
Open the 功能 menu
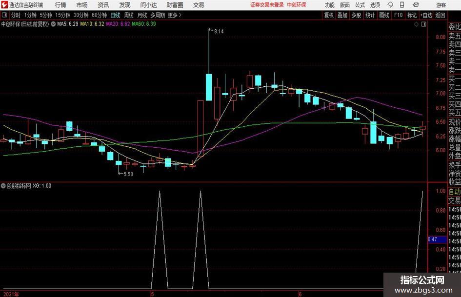tap(330, 5)
